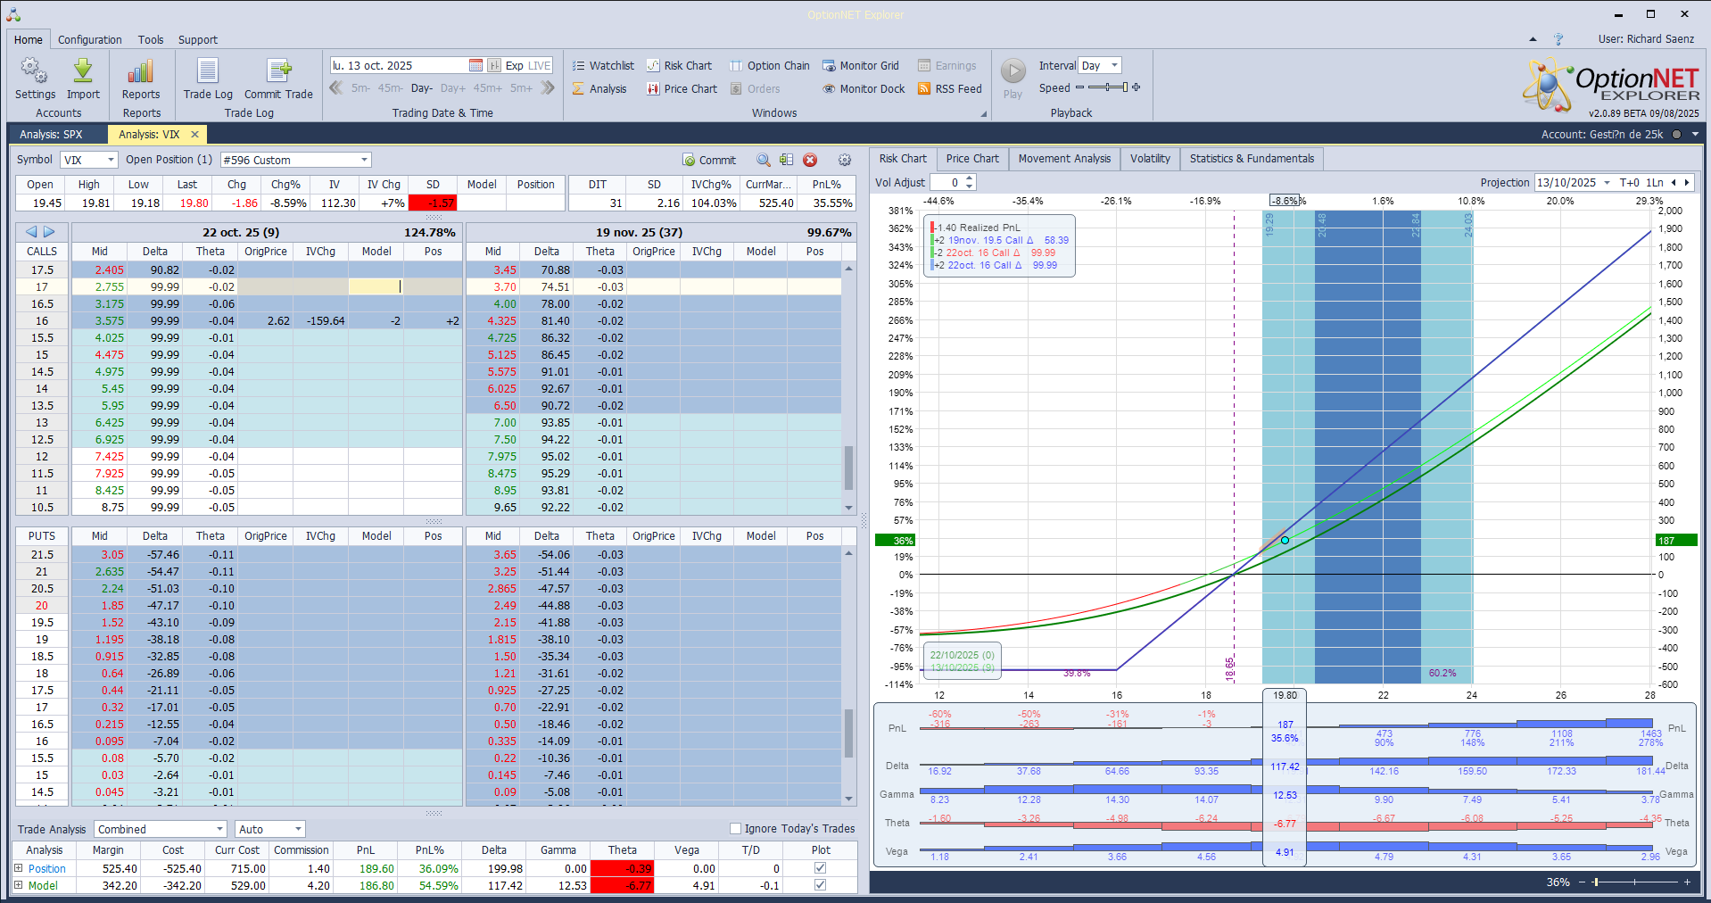Open the Account dropdown arrow
Image resolution: width=1711 pixels, height=903 pixels.
1695,134
